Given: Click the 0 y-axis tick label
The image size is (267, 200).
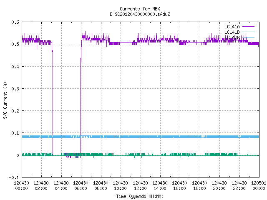Looking at the screenshot, I should [18, 155].
